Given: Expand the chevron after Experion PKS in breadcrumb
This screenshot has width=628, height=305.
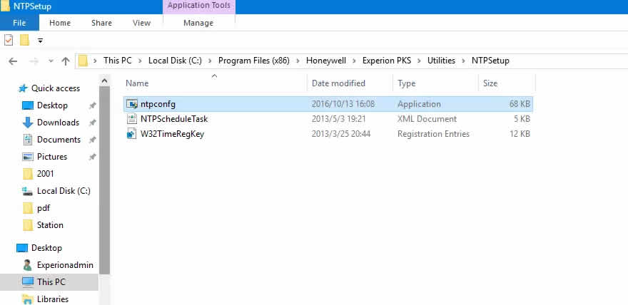Looking at the screenshot, I should pos(420,61).
